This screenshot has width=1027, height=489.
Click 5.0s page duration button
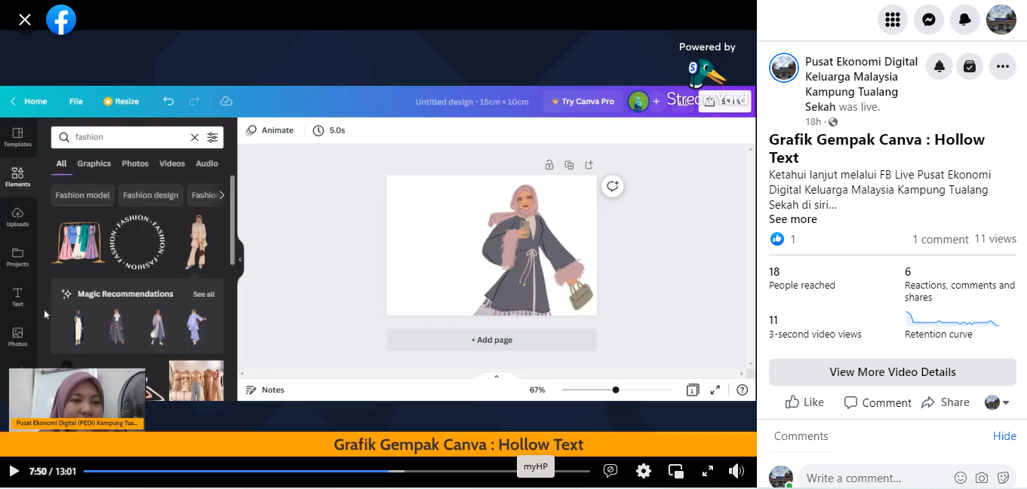(x=329, y=130)
